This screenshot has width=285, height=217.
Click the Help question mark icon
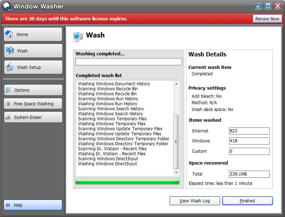[x=8, y=205]
